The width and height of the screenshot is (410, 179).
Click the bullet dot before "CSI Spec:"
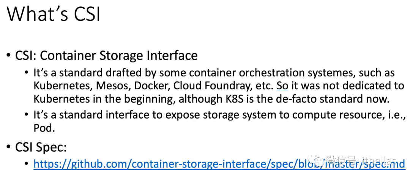pos(8,147)
